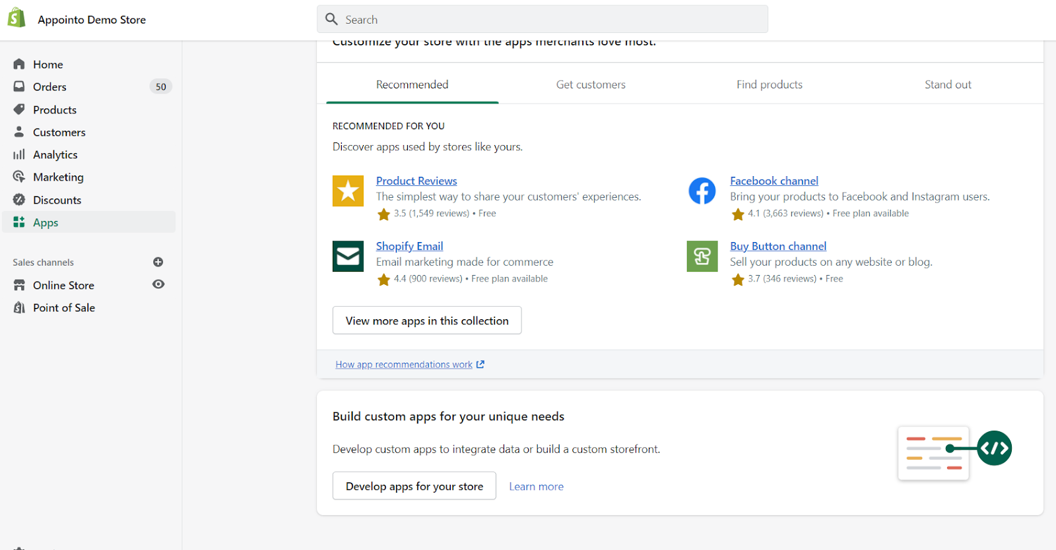Click the Home house icon in sidebar
The width and height of the screenshot is (1056, 550).
(x=19, y=64)
